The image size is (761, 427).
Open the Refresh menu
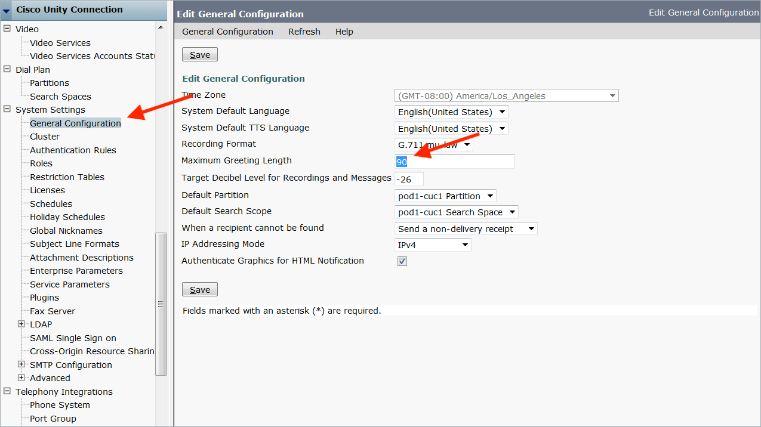[304, 32]
